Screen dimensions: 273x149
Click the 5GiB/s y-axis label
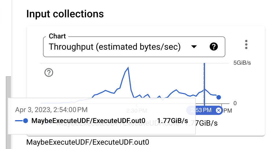pos(242,63)
